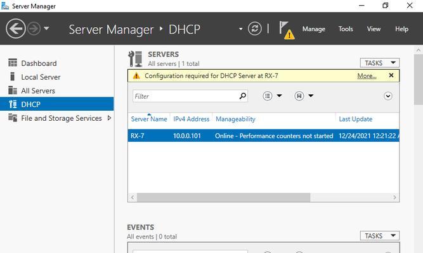The width and height of the screenshot is (423, 253).
Task: Click the All Servers icon
Action: pyautogui.click(x=13, y=90)
